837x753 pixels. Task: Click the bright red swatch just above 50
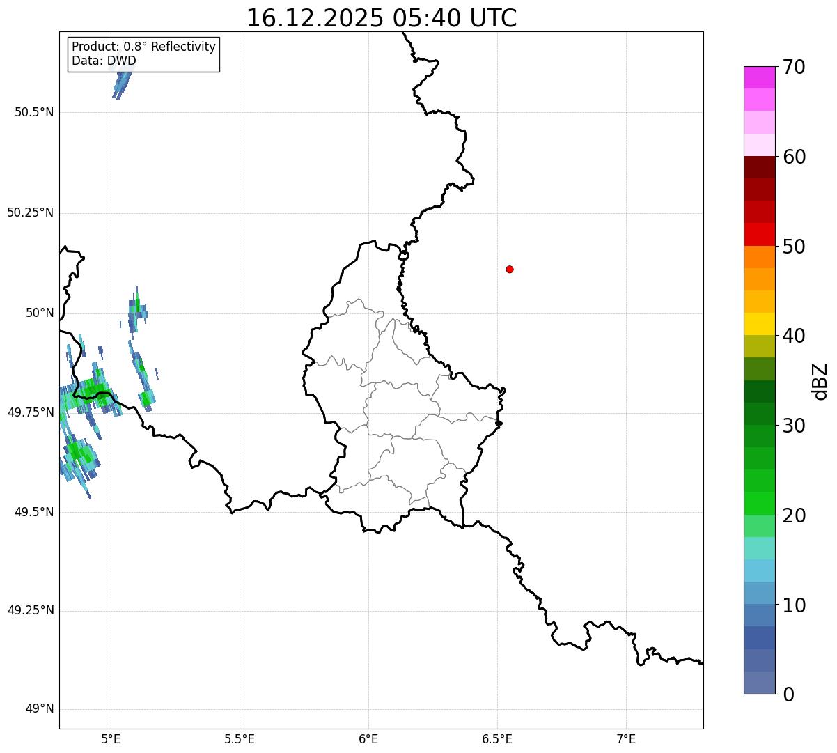pos(760,234)
